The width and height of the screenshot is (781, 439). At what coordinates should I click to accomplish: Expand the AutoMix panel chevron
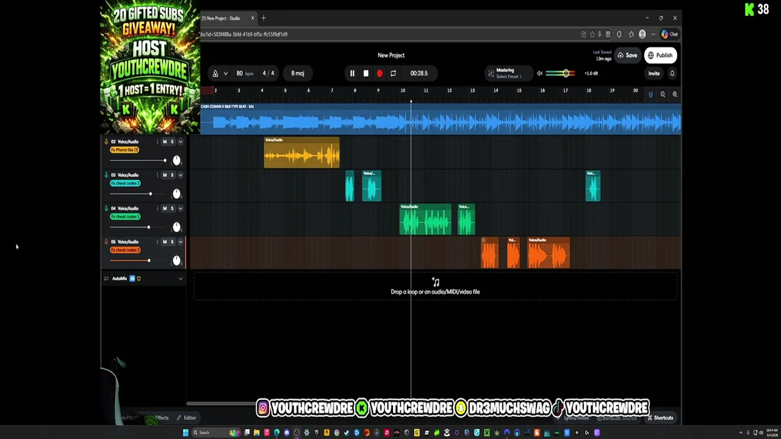tap(180, 279)
